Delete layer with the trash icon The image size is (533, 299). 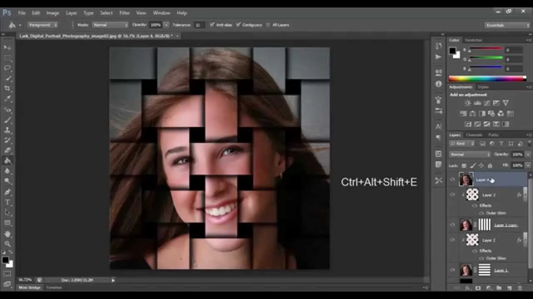tap(520, 288)
